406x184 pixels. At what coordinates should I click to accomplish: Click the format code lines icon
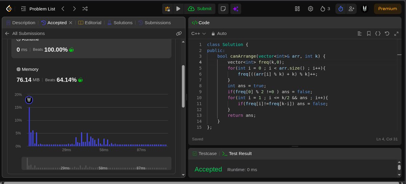[360, 33]
